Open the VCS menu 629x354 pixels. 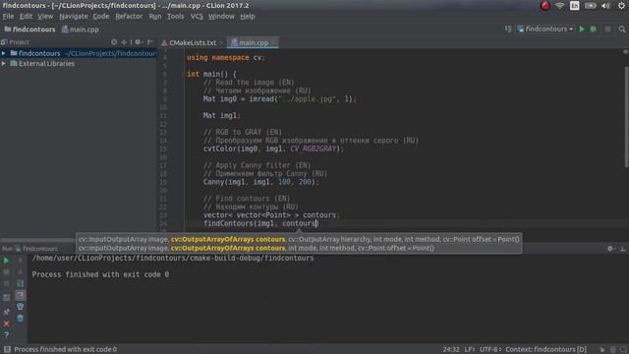tap(197, 16)
